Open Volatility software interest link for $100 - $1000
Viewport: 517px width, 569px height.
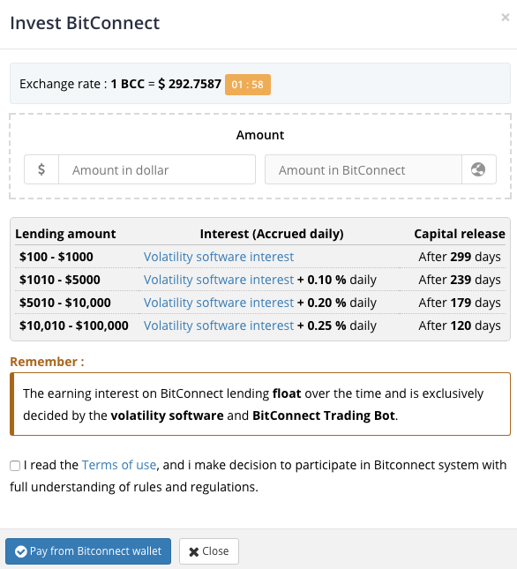click(x=219, y=257)
